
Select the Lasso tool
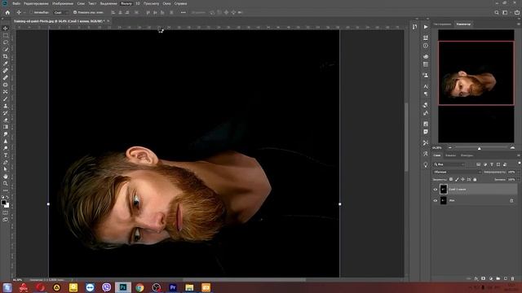tap(6, 42)
